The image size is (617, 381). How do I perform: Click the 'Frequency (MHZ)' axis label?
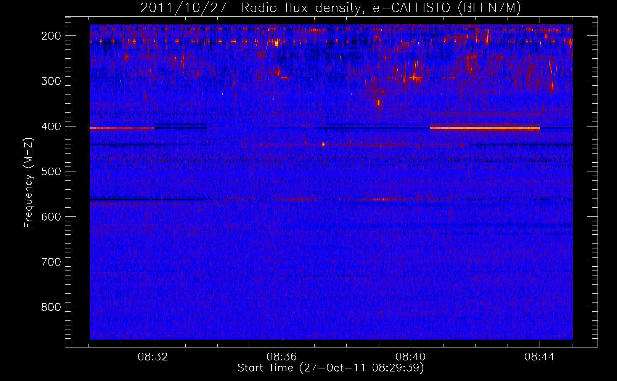tap(29, 182)
